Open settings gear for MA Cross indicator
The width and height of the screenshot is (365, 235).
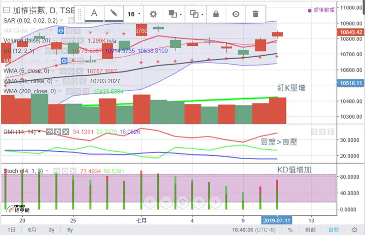(x=69, y=31)
